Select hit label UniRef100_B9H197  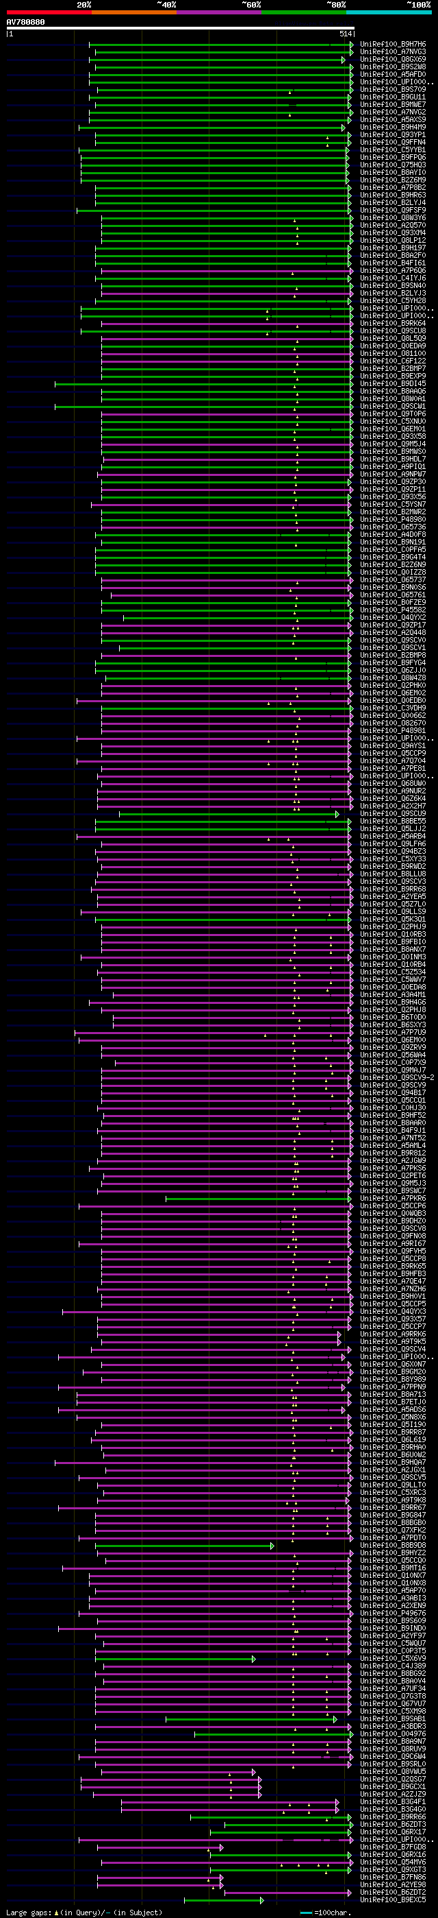[x=394, y=248]
